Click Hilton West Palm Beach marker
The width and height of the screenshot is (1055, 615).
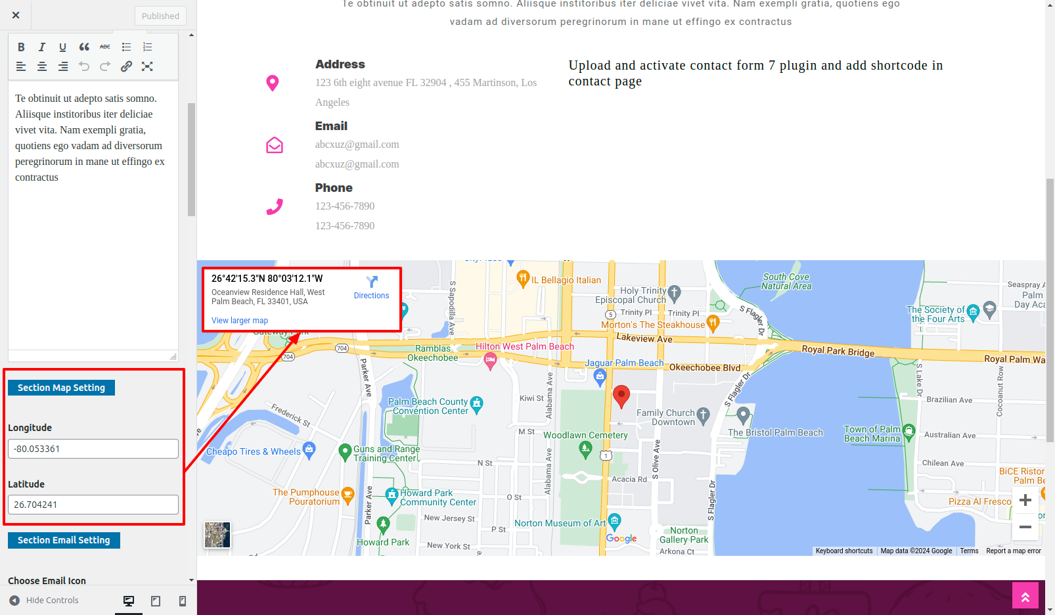(x=490, y=360)
